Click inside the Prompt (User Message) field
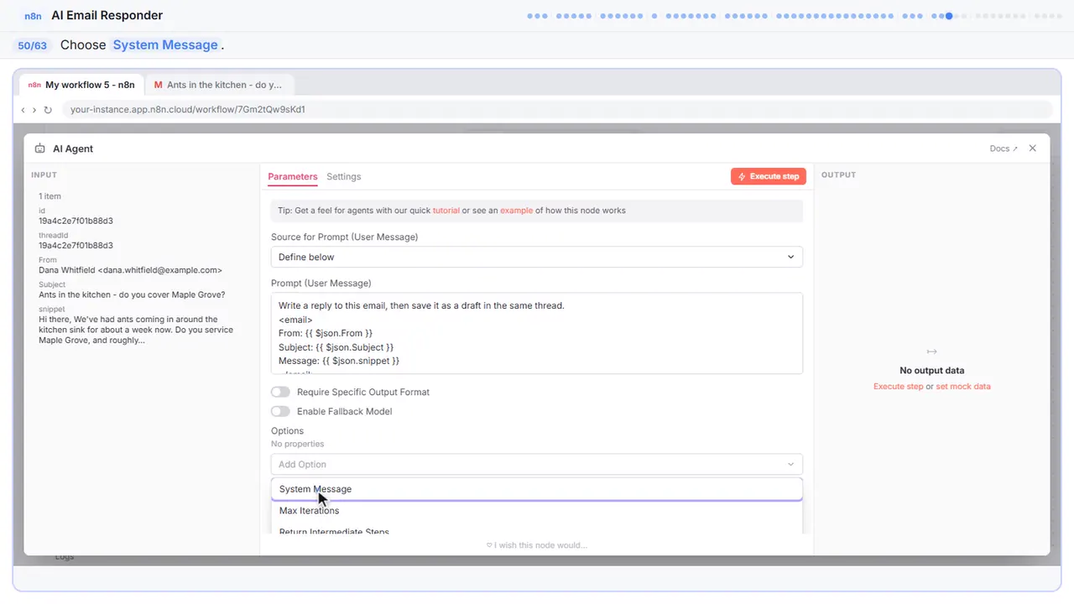1074x604 pixels. [x=537, y=333]
